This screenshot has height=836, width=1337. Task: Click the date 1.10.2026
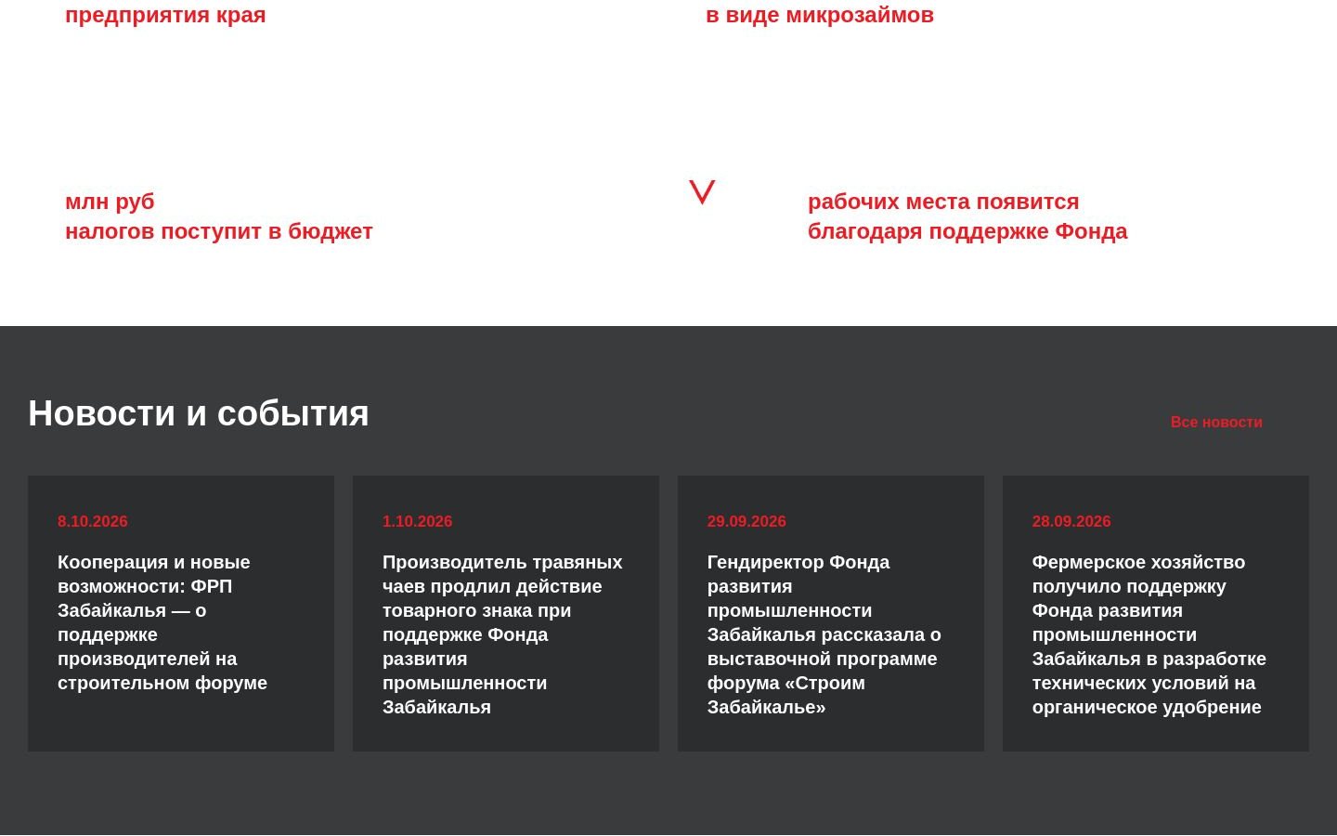[x=417, y=521]
